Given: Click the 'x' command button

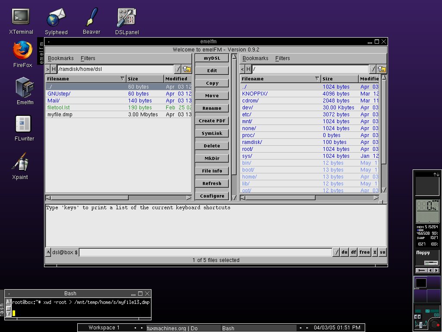Looking at the screenshot, I should tap(375, 252).
